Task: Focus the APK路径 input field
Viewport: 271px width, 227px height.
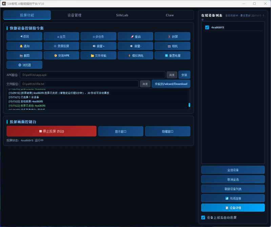Action: point(92,75)
